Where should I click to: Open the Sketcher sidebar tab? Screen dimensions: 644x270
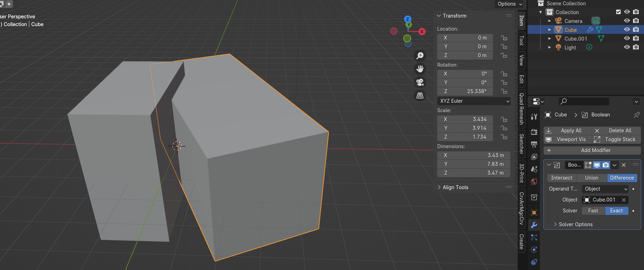coord(522,144)
